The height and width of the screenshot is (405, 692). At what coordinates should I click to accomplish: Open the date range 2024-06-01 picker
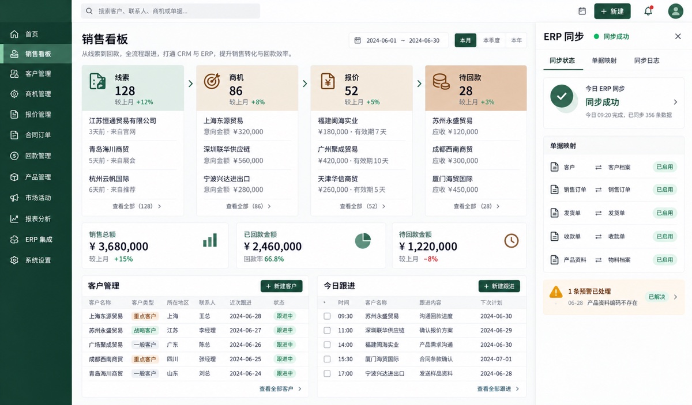398,40
